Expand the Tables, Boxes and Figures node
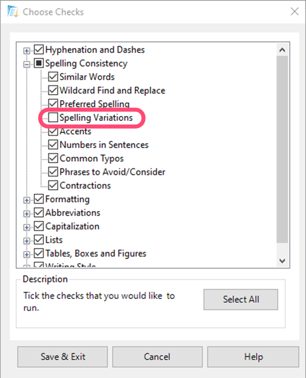Screen dimensions: 306x378 27,254
